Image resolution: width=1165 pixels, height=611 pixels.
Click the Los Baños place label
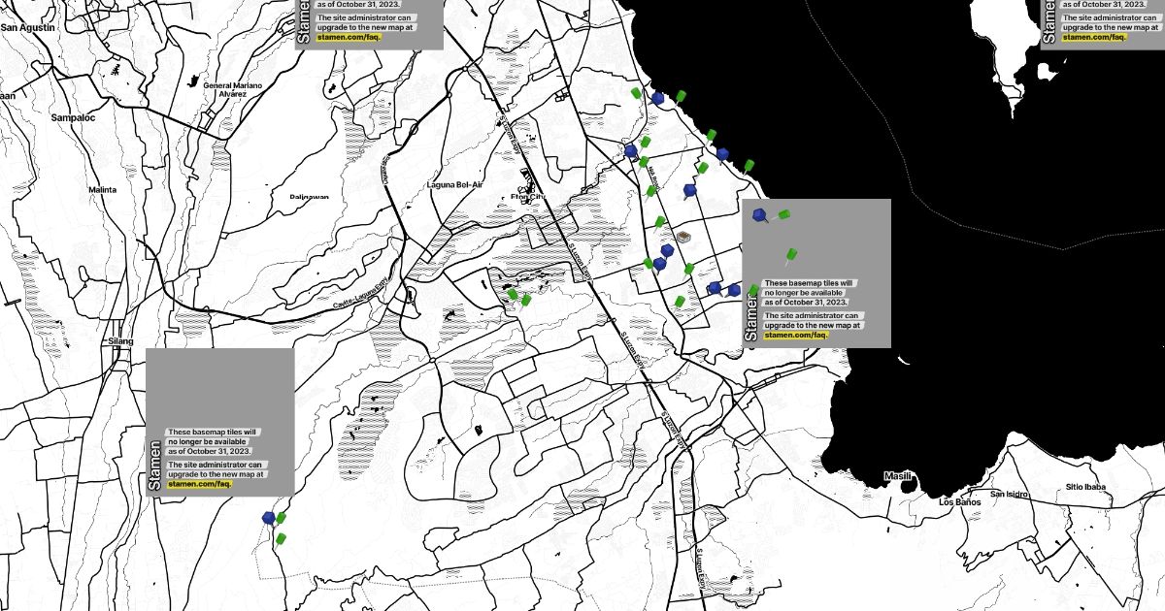(959, 502)
